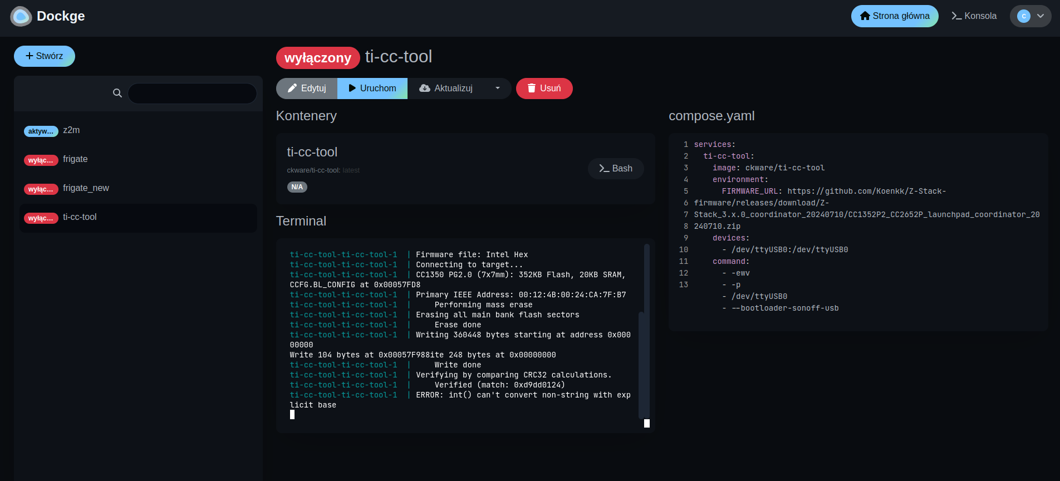Click the user avatar icon
This screenshot has width=1060, height=481.
(x=1024, y=16)
